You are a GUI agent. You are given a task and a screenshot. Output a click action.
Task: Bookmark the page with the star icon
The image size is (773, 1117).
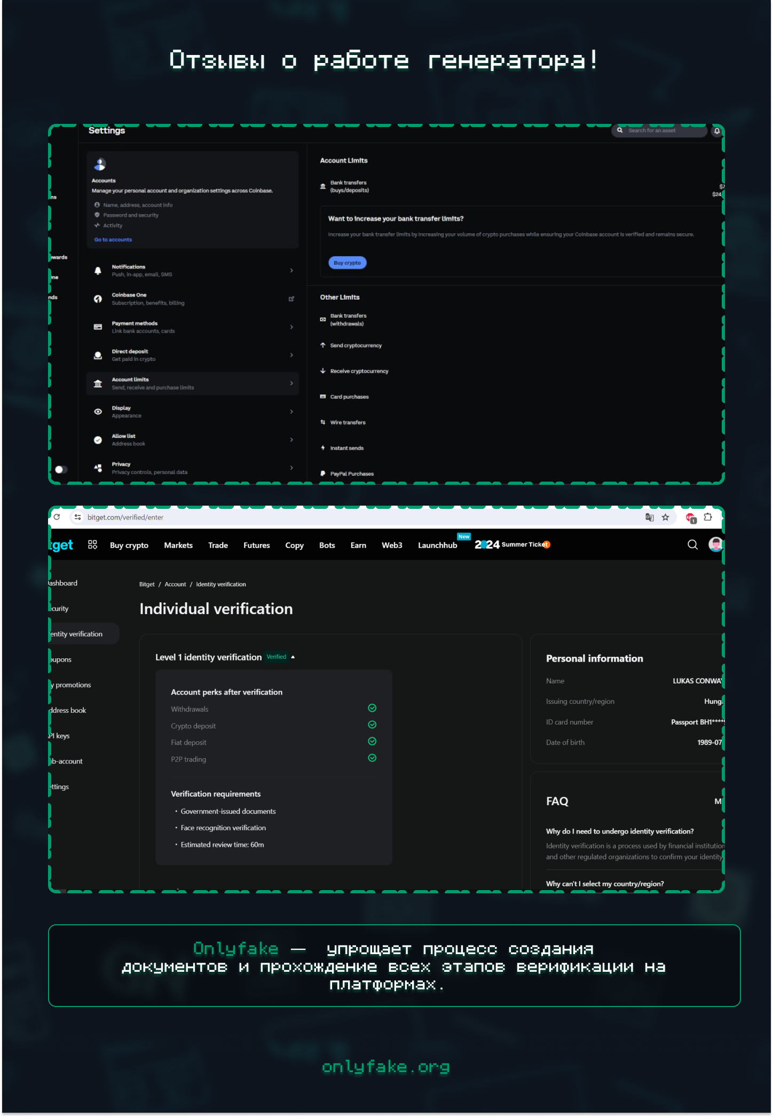coord(665,517)
